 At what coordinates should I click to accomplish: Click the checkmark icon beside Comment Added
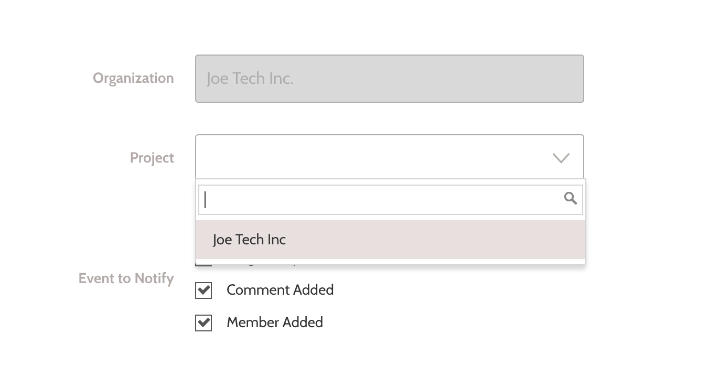click(x=203, y=290)
